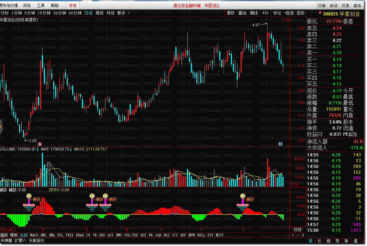Select the 30分钟 timeframe
Image resolution: width=367 pixels, height=246 pixels.
point(60,13)
